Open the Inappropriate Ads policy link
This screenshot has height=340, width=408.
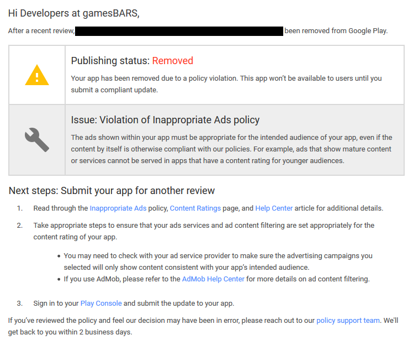[x=118, y=208]
